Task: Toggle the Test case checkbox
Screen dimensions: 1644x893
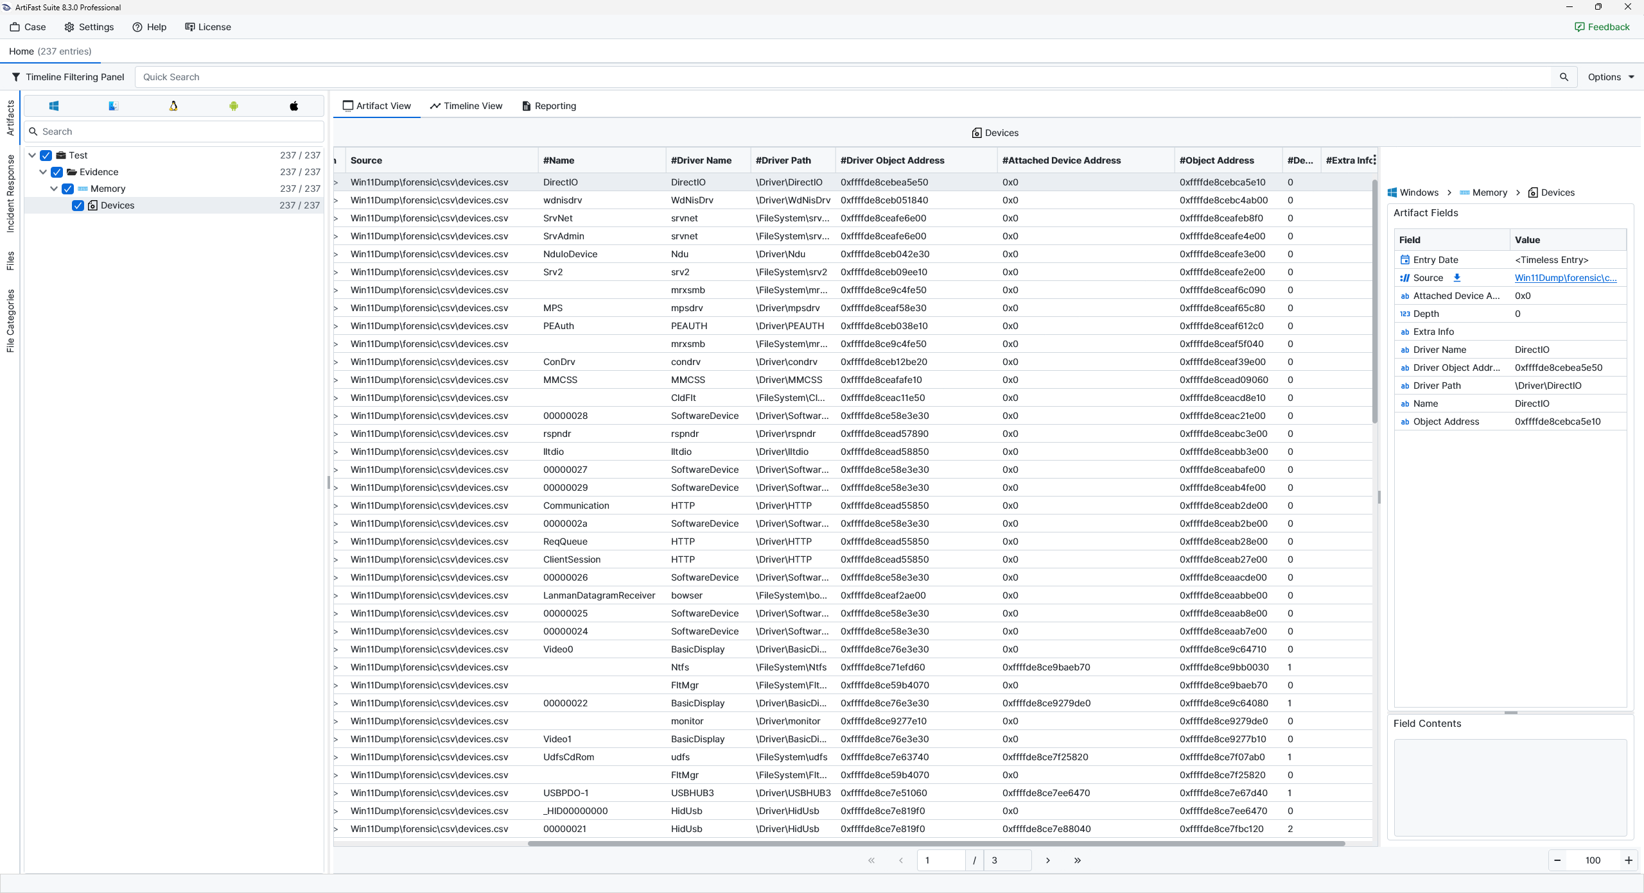Action: (x=46, y=155)
